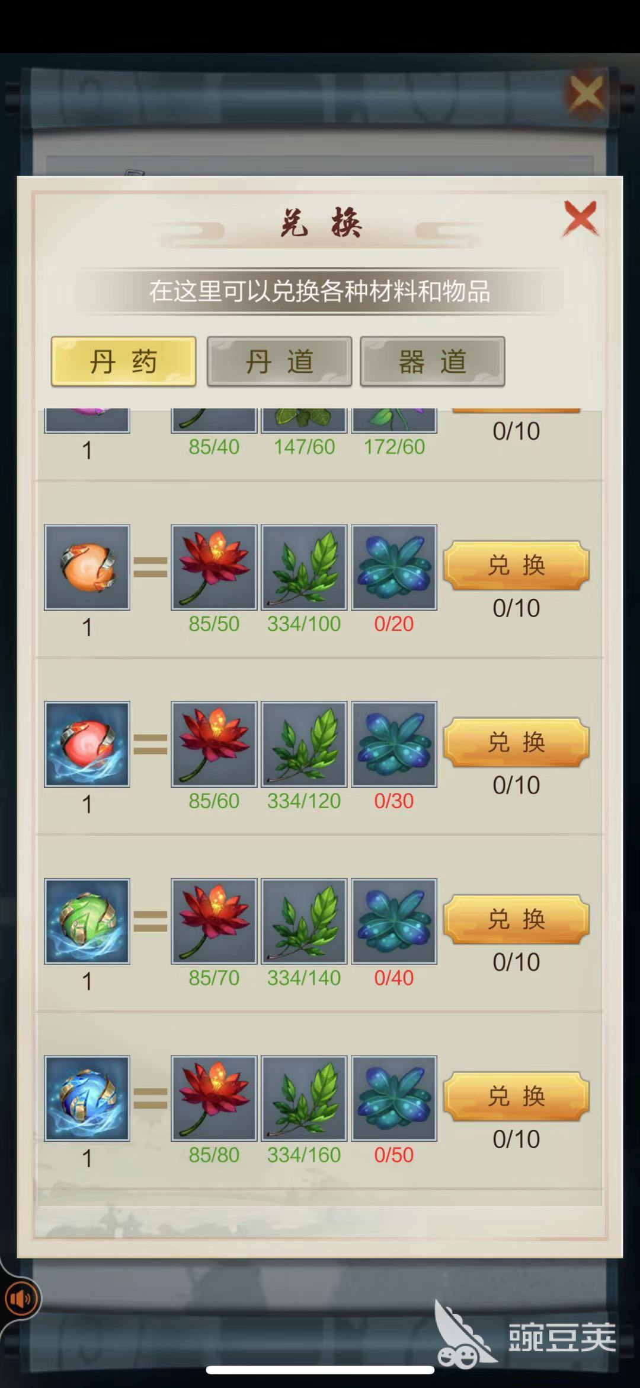
Task: Select the 丹药 tab
Action: pyautogui.click(x=123, y=361)
